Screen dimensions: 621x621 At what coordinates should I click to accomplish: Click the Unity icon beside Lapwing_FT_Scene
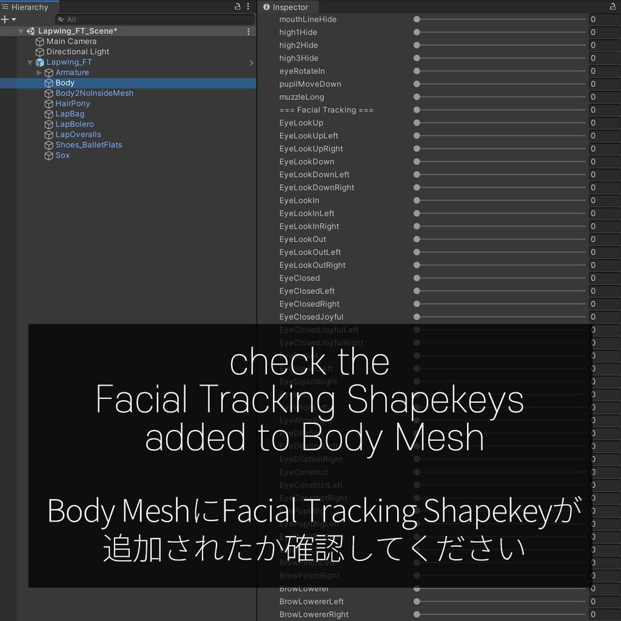click(x=31, y=30)
